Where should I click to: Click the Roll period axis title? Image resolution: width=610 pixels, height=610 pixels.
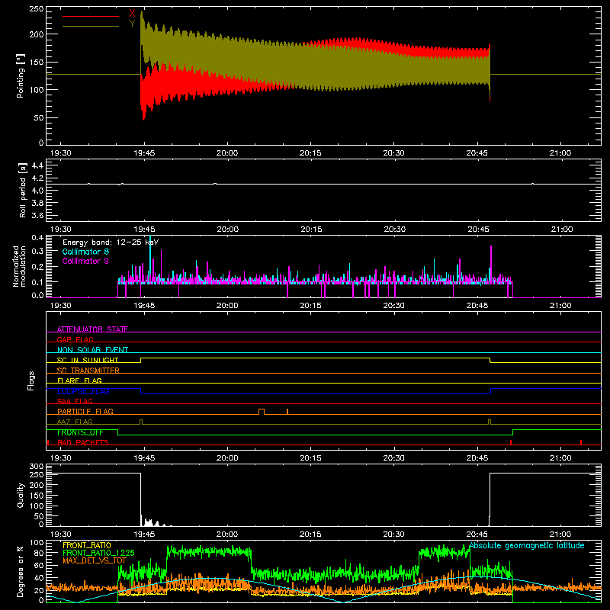tap(23, 190)
